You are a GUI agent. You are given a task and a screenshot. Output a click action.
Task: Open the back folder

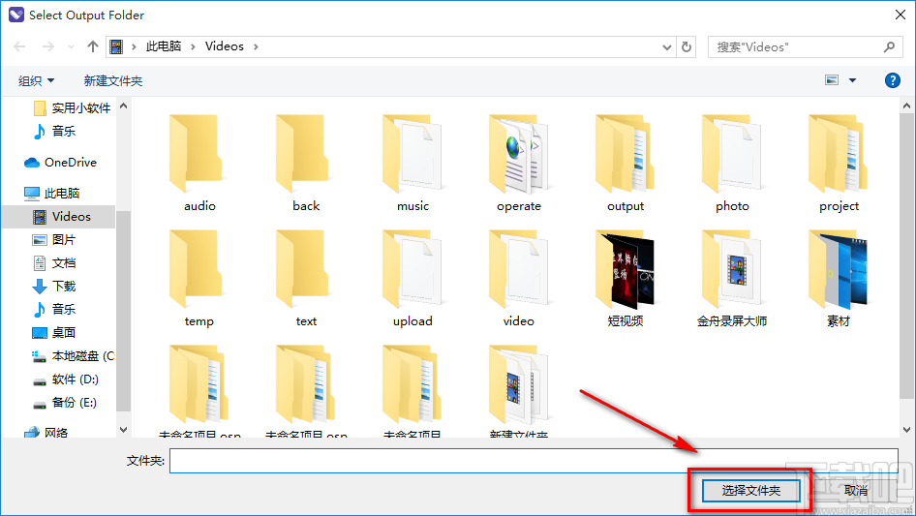point(306,163)
